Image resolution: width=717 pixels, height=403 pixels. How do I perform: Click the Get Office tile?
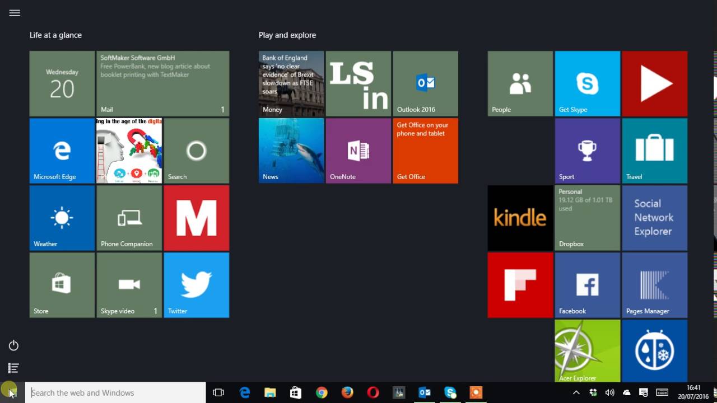point(426,151)
